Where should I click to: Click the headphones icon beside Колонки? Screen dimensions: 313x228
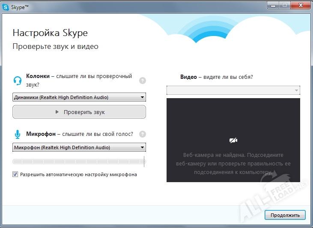[x=18, y=80]
